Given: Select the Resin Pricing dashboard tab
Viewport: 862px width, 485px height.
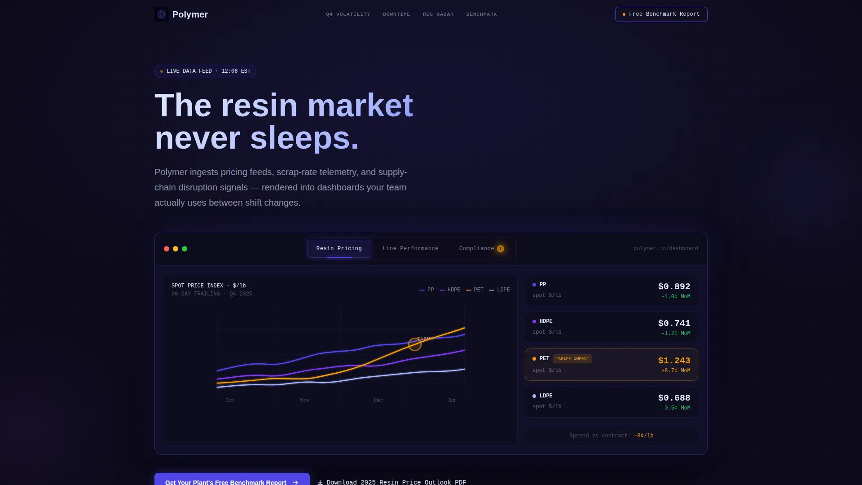Looking at the screenshot, I should click(x=339, y=249).
